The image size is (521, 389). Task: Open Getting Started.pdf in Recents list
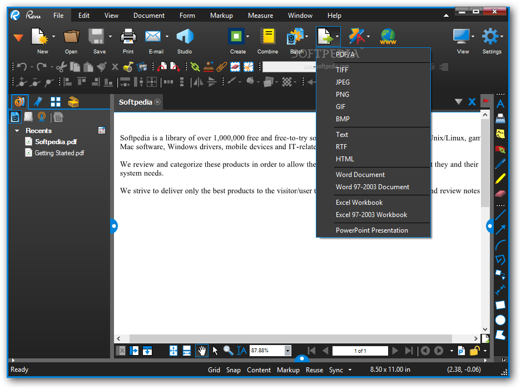coord(59,153)
